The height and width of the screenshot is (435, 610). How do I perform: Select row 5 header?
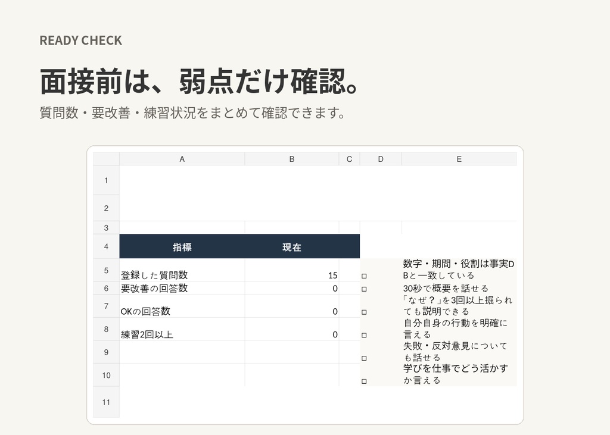(106, 270)
